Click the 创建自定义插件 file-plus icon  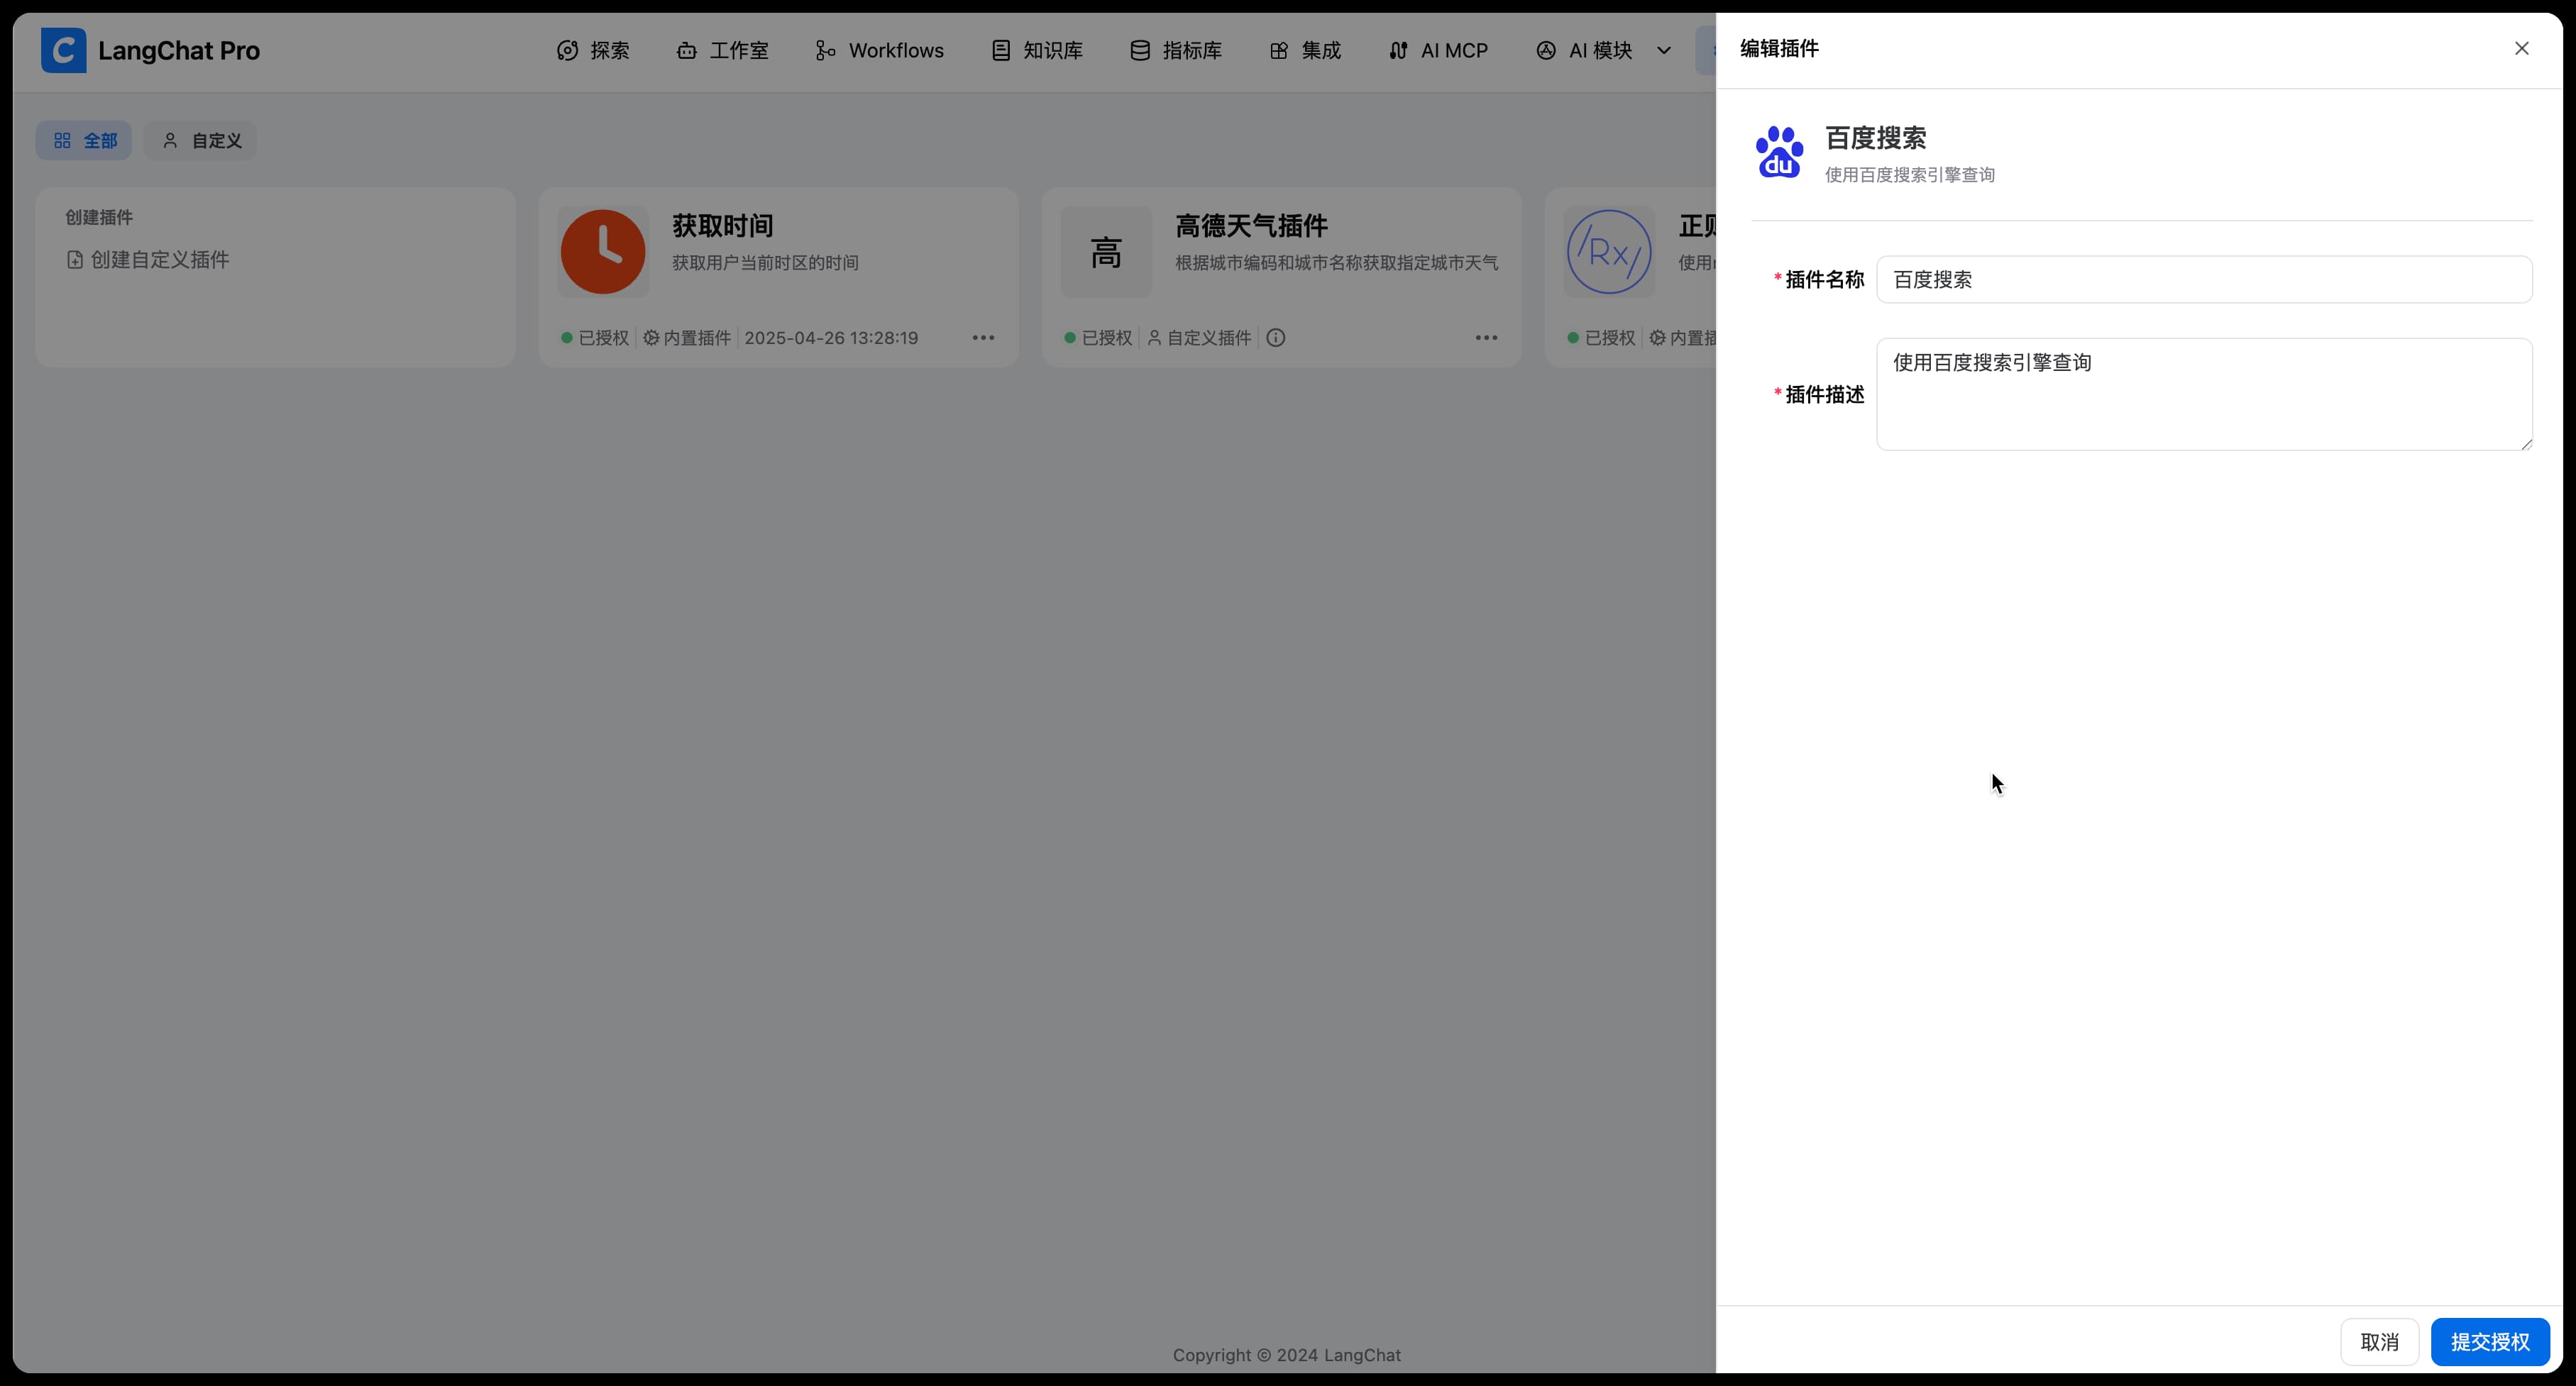tap(75, 260)
